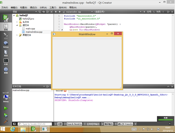Viewport: 175px width, 133px height.
Task: Open the Compile Output pane
Action: point(107,124)
